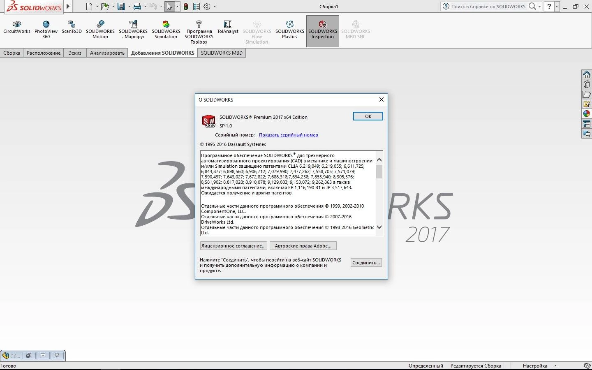Click Показать серийный номер link
Image resolution: width=592 pixels, height=370 pixels.
coord(289,135)
